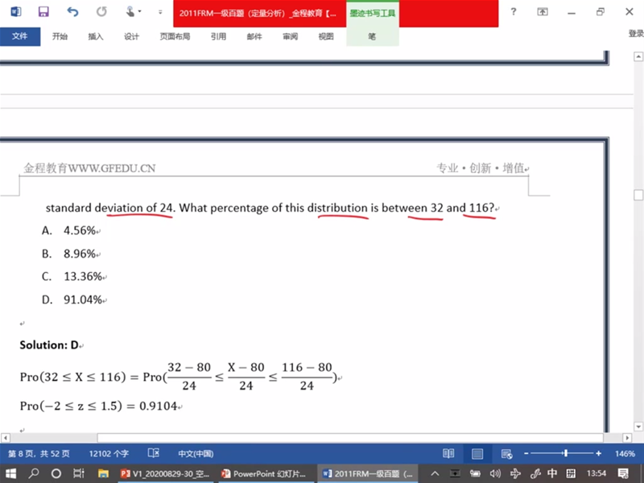
Task: Switch to the 引用 (References) tab
Action: [x=218, y=36]
